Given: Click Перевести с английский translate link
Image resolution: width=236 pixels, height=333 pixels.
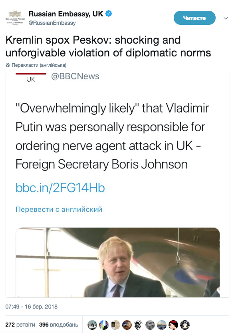Looking at the screenshot, I should (59, 209).
